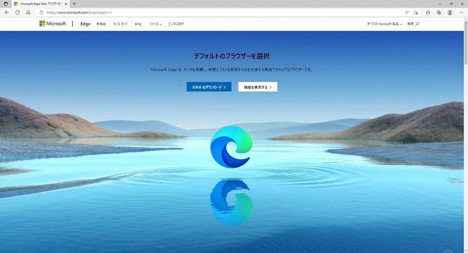Click the 機能を表示する button
Image resolution: width=468 pixels, height=253 pixels.
coord(258,87)
